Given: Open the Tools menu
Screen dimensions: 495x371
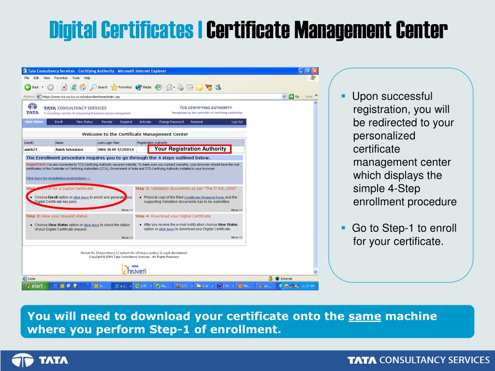Looking at the screenshot, I should [76, 78].
